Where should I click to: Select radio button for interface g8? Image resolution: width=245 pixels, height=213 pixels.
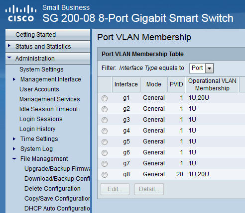(105, 175)
